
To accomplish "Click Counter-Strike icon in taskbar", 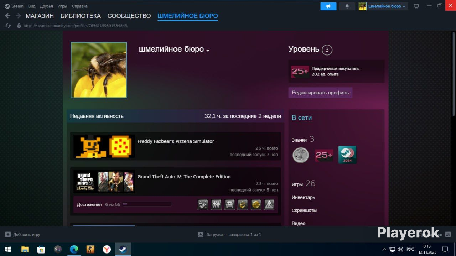I will point(90,249).
